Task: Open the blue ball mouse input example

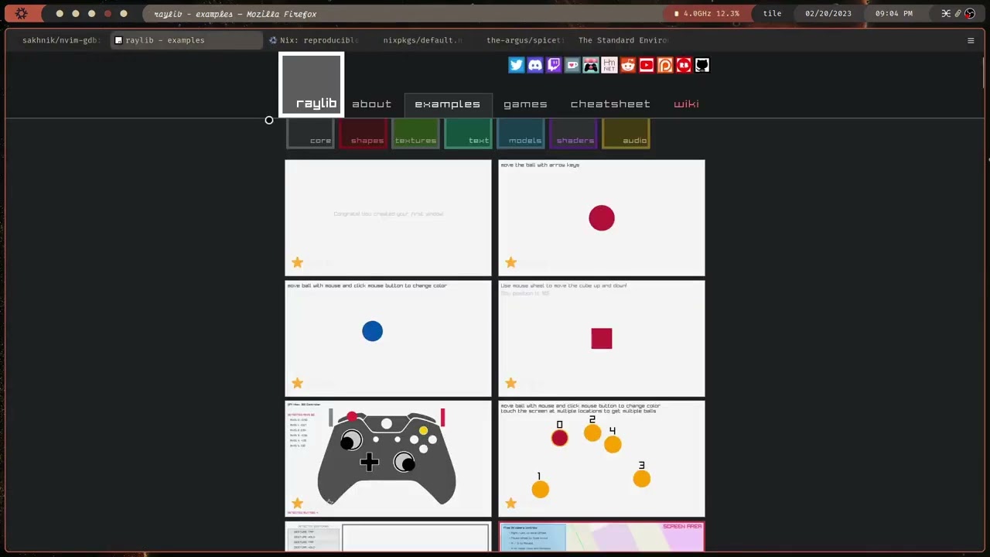Action: click(387, 338)
